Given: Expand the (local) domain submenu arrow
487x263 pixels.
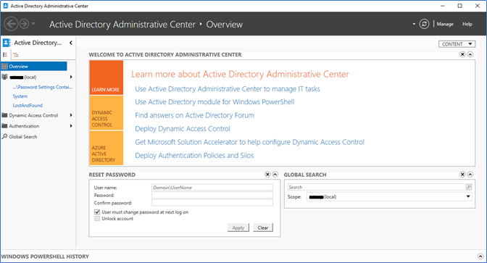Looking at the screenshot, I should [71, 77].
